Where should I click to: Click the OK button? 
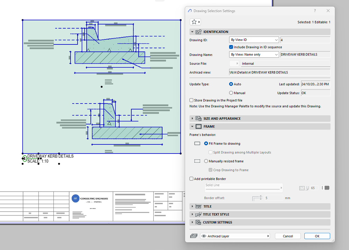pos(317,236)
